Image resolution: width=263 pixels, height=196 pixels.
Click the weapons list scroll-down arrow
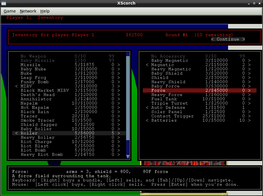pyautogui.click(x=128, y=157)
